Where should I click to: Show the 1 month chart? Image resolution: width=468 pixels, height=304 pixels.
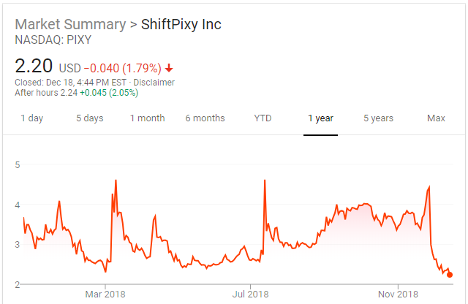click(147, 118)
